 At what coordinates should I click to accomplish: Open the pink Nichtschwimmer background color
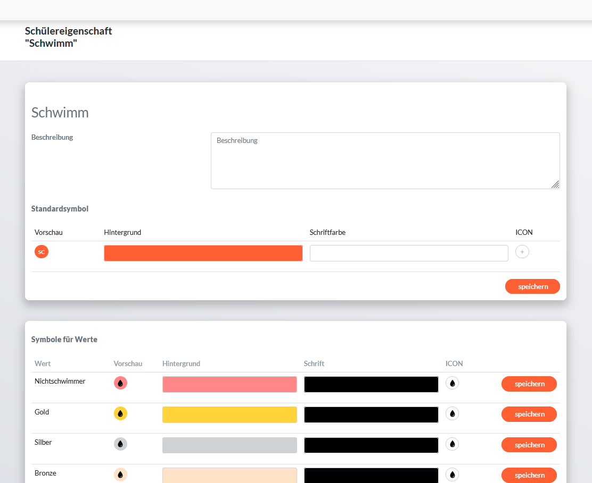[x=229, y=384]
